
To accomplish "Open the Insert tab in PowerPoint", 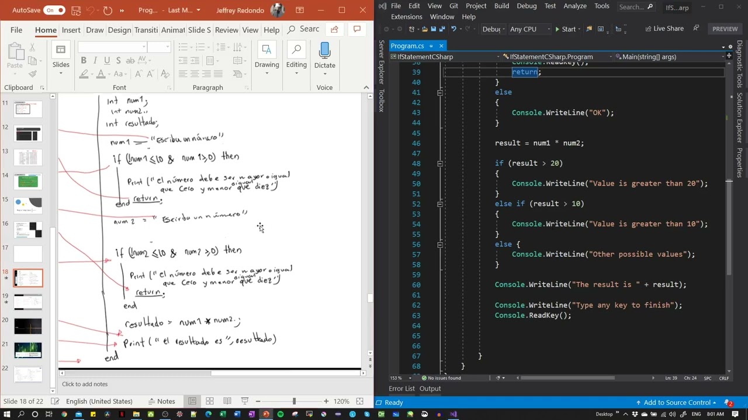I will pos(71,30).
